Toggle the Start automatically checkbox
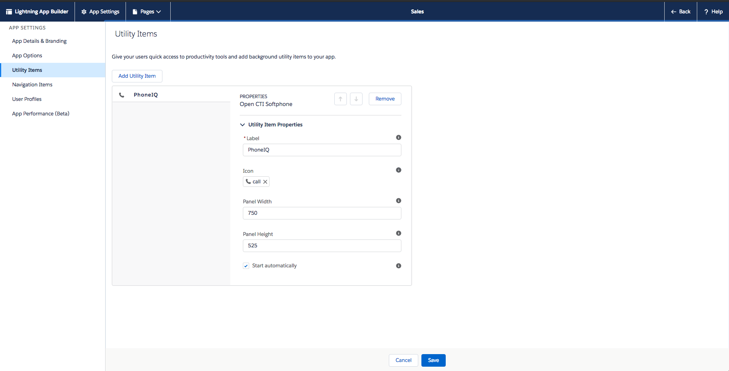729x371 pixels. [x=246, y=266]
